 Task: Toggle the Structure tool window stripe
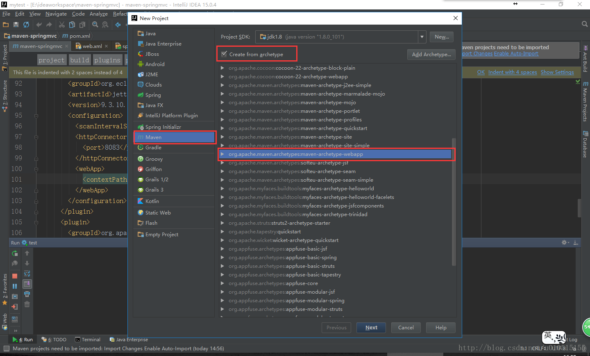click(x=5, y=95)
